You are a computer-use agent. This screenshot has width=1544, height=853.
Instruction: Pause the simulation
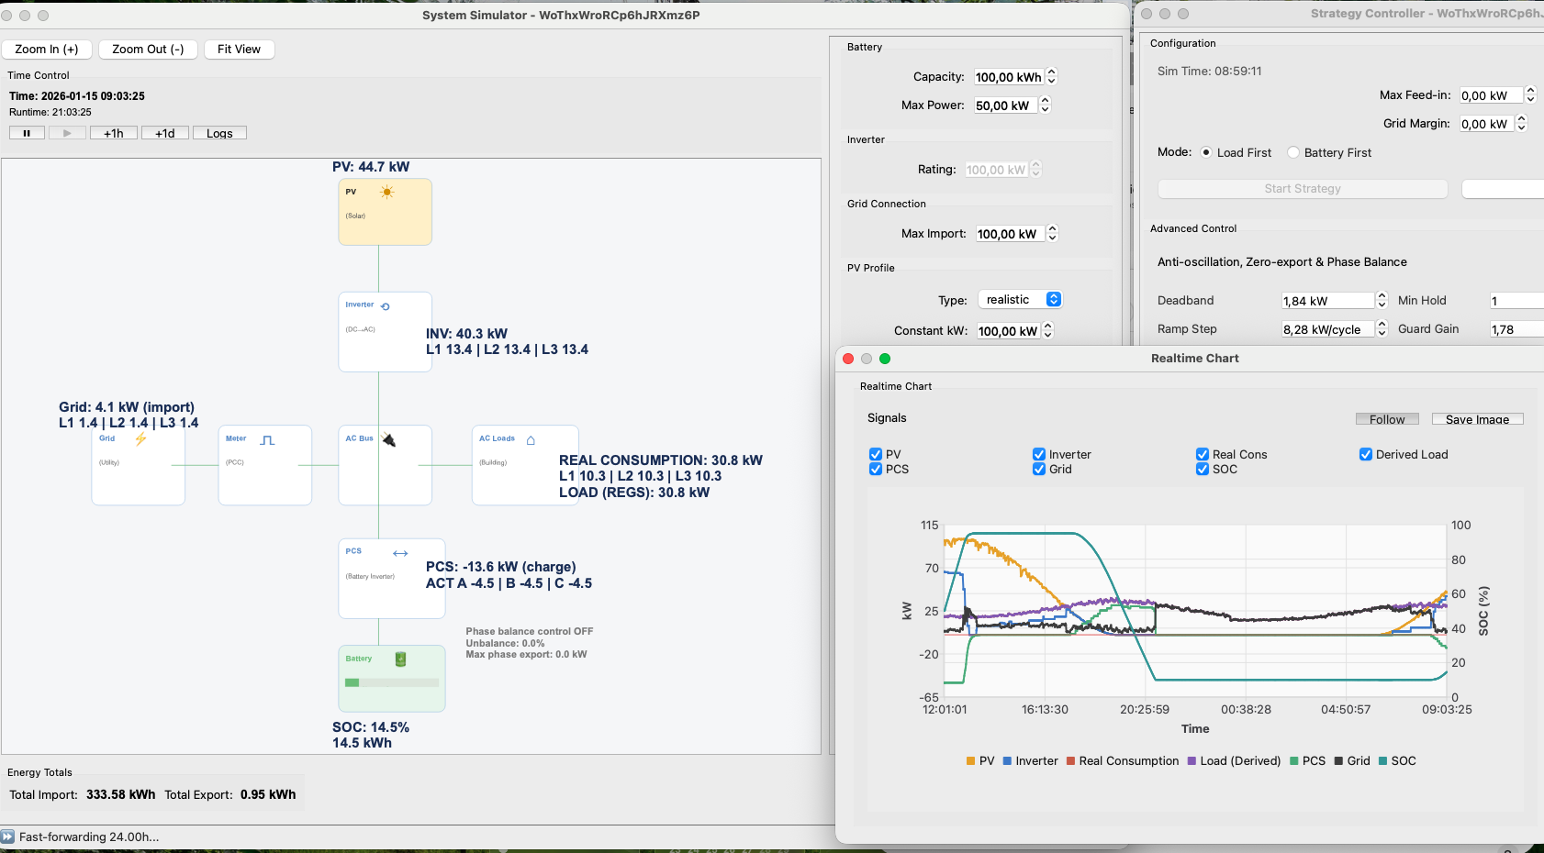[x=27, y=133]
